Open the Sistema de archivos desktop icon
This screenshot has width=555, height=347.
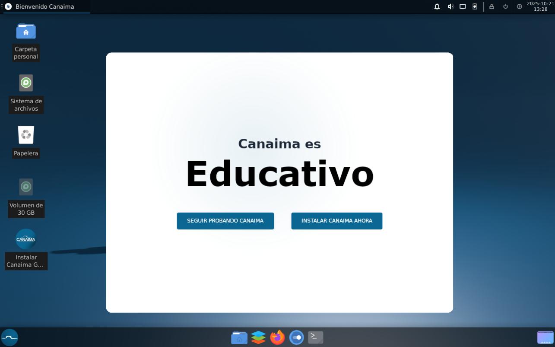pyautogui.click(x=26, y=83)
